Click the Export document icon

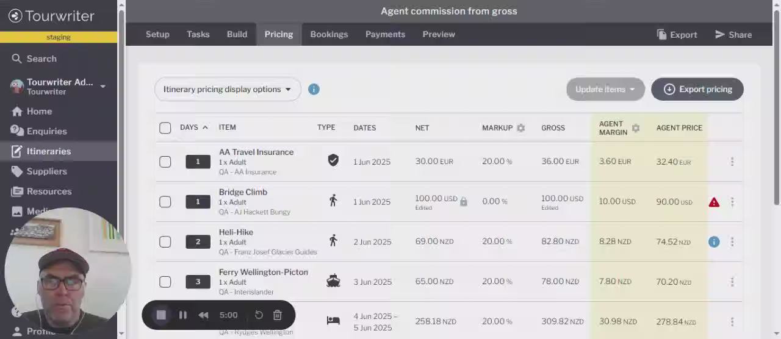coord(661,35)
